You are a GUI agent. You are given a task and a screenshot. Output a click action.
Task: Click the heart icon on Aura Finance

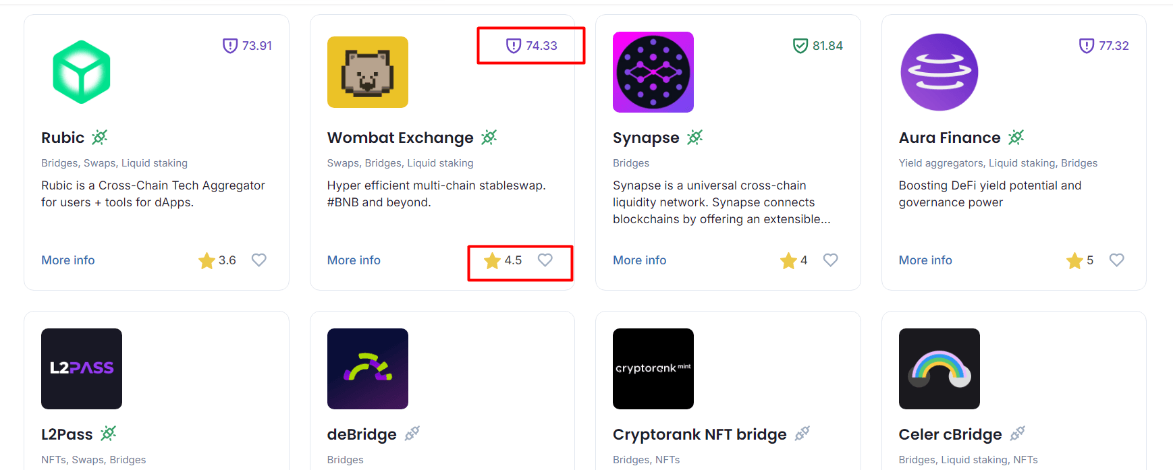[x=1117, y=260]
